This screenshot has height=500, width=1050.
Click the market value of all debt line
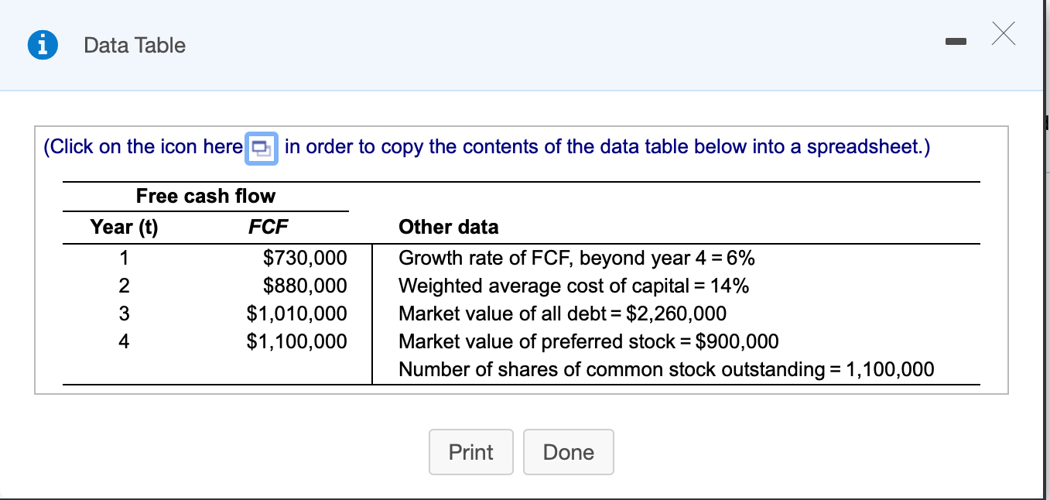coord(563,313)
